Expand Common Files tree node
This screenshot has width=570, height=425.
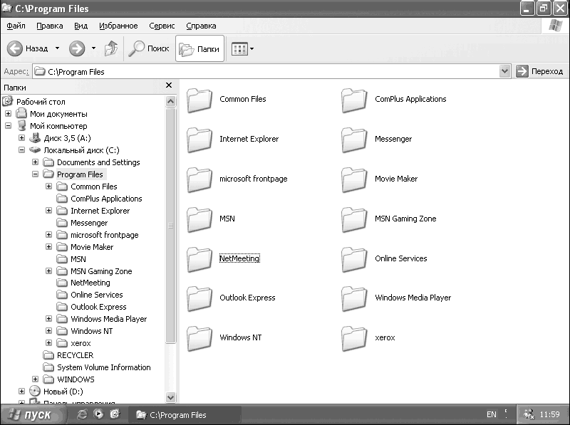point(48,187)
